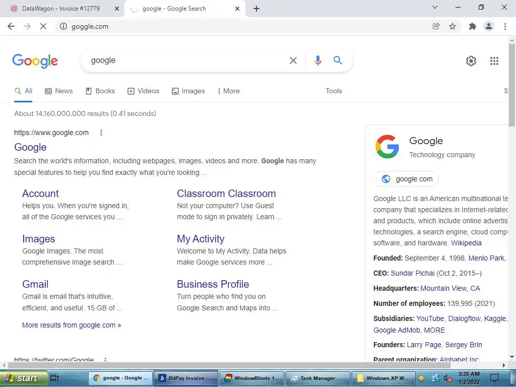This screenshot has height=387, width=516.
Task: Open the Images sitelink heading
Action: 38,239
